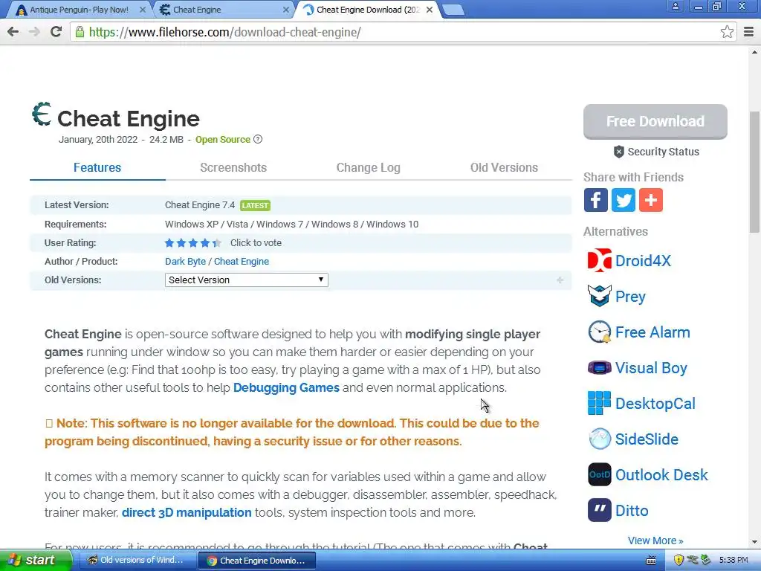This screenshot has width=761, height=571.
Task: Follow the direct 3D manipulation link
Action: (x=187, y=512)
